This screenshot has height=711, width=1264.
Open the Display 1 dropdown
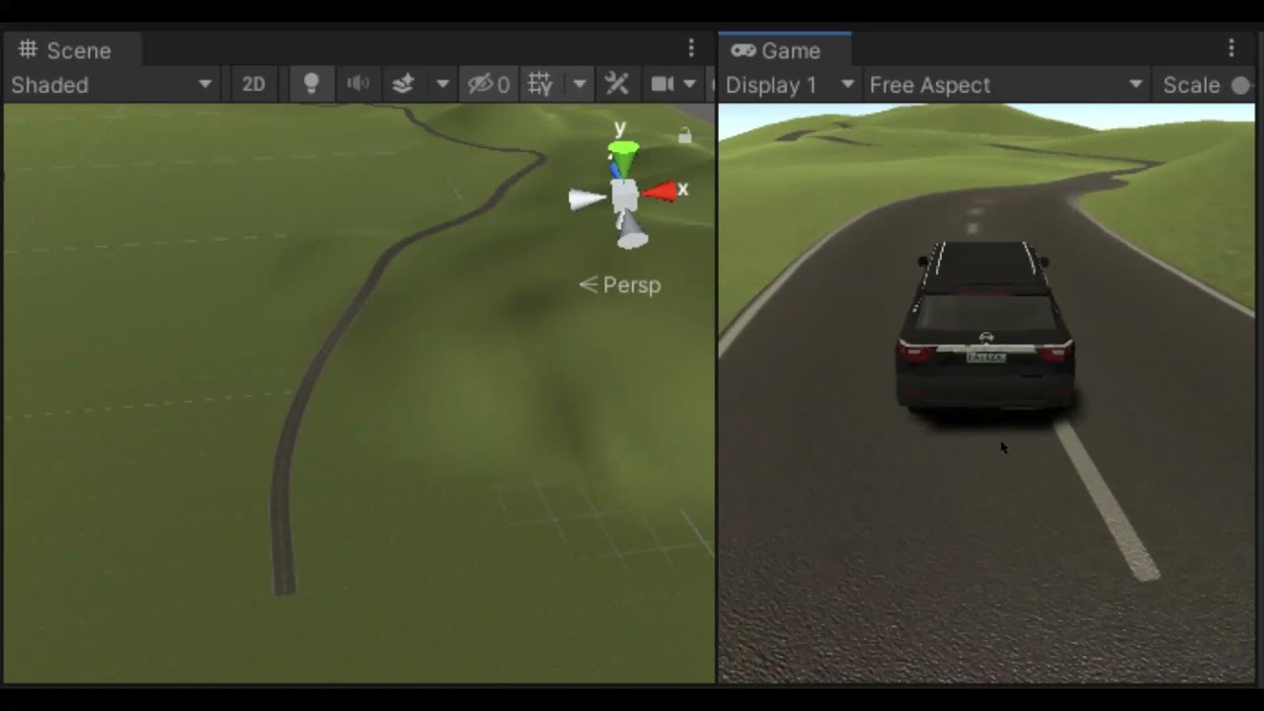[789, 85]
